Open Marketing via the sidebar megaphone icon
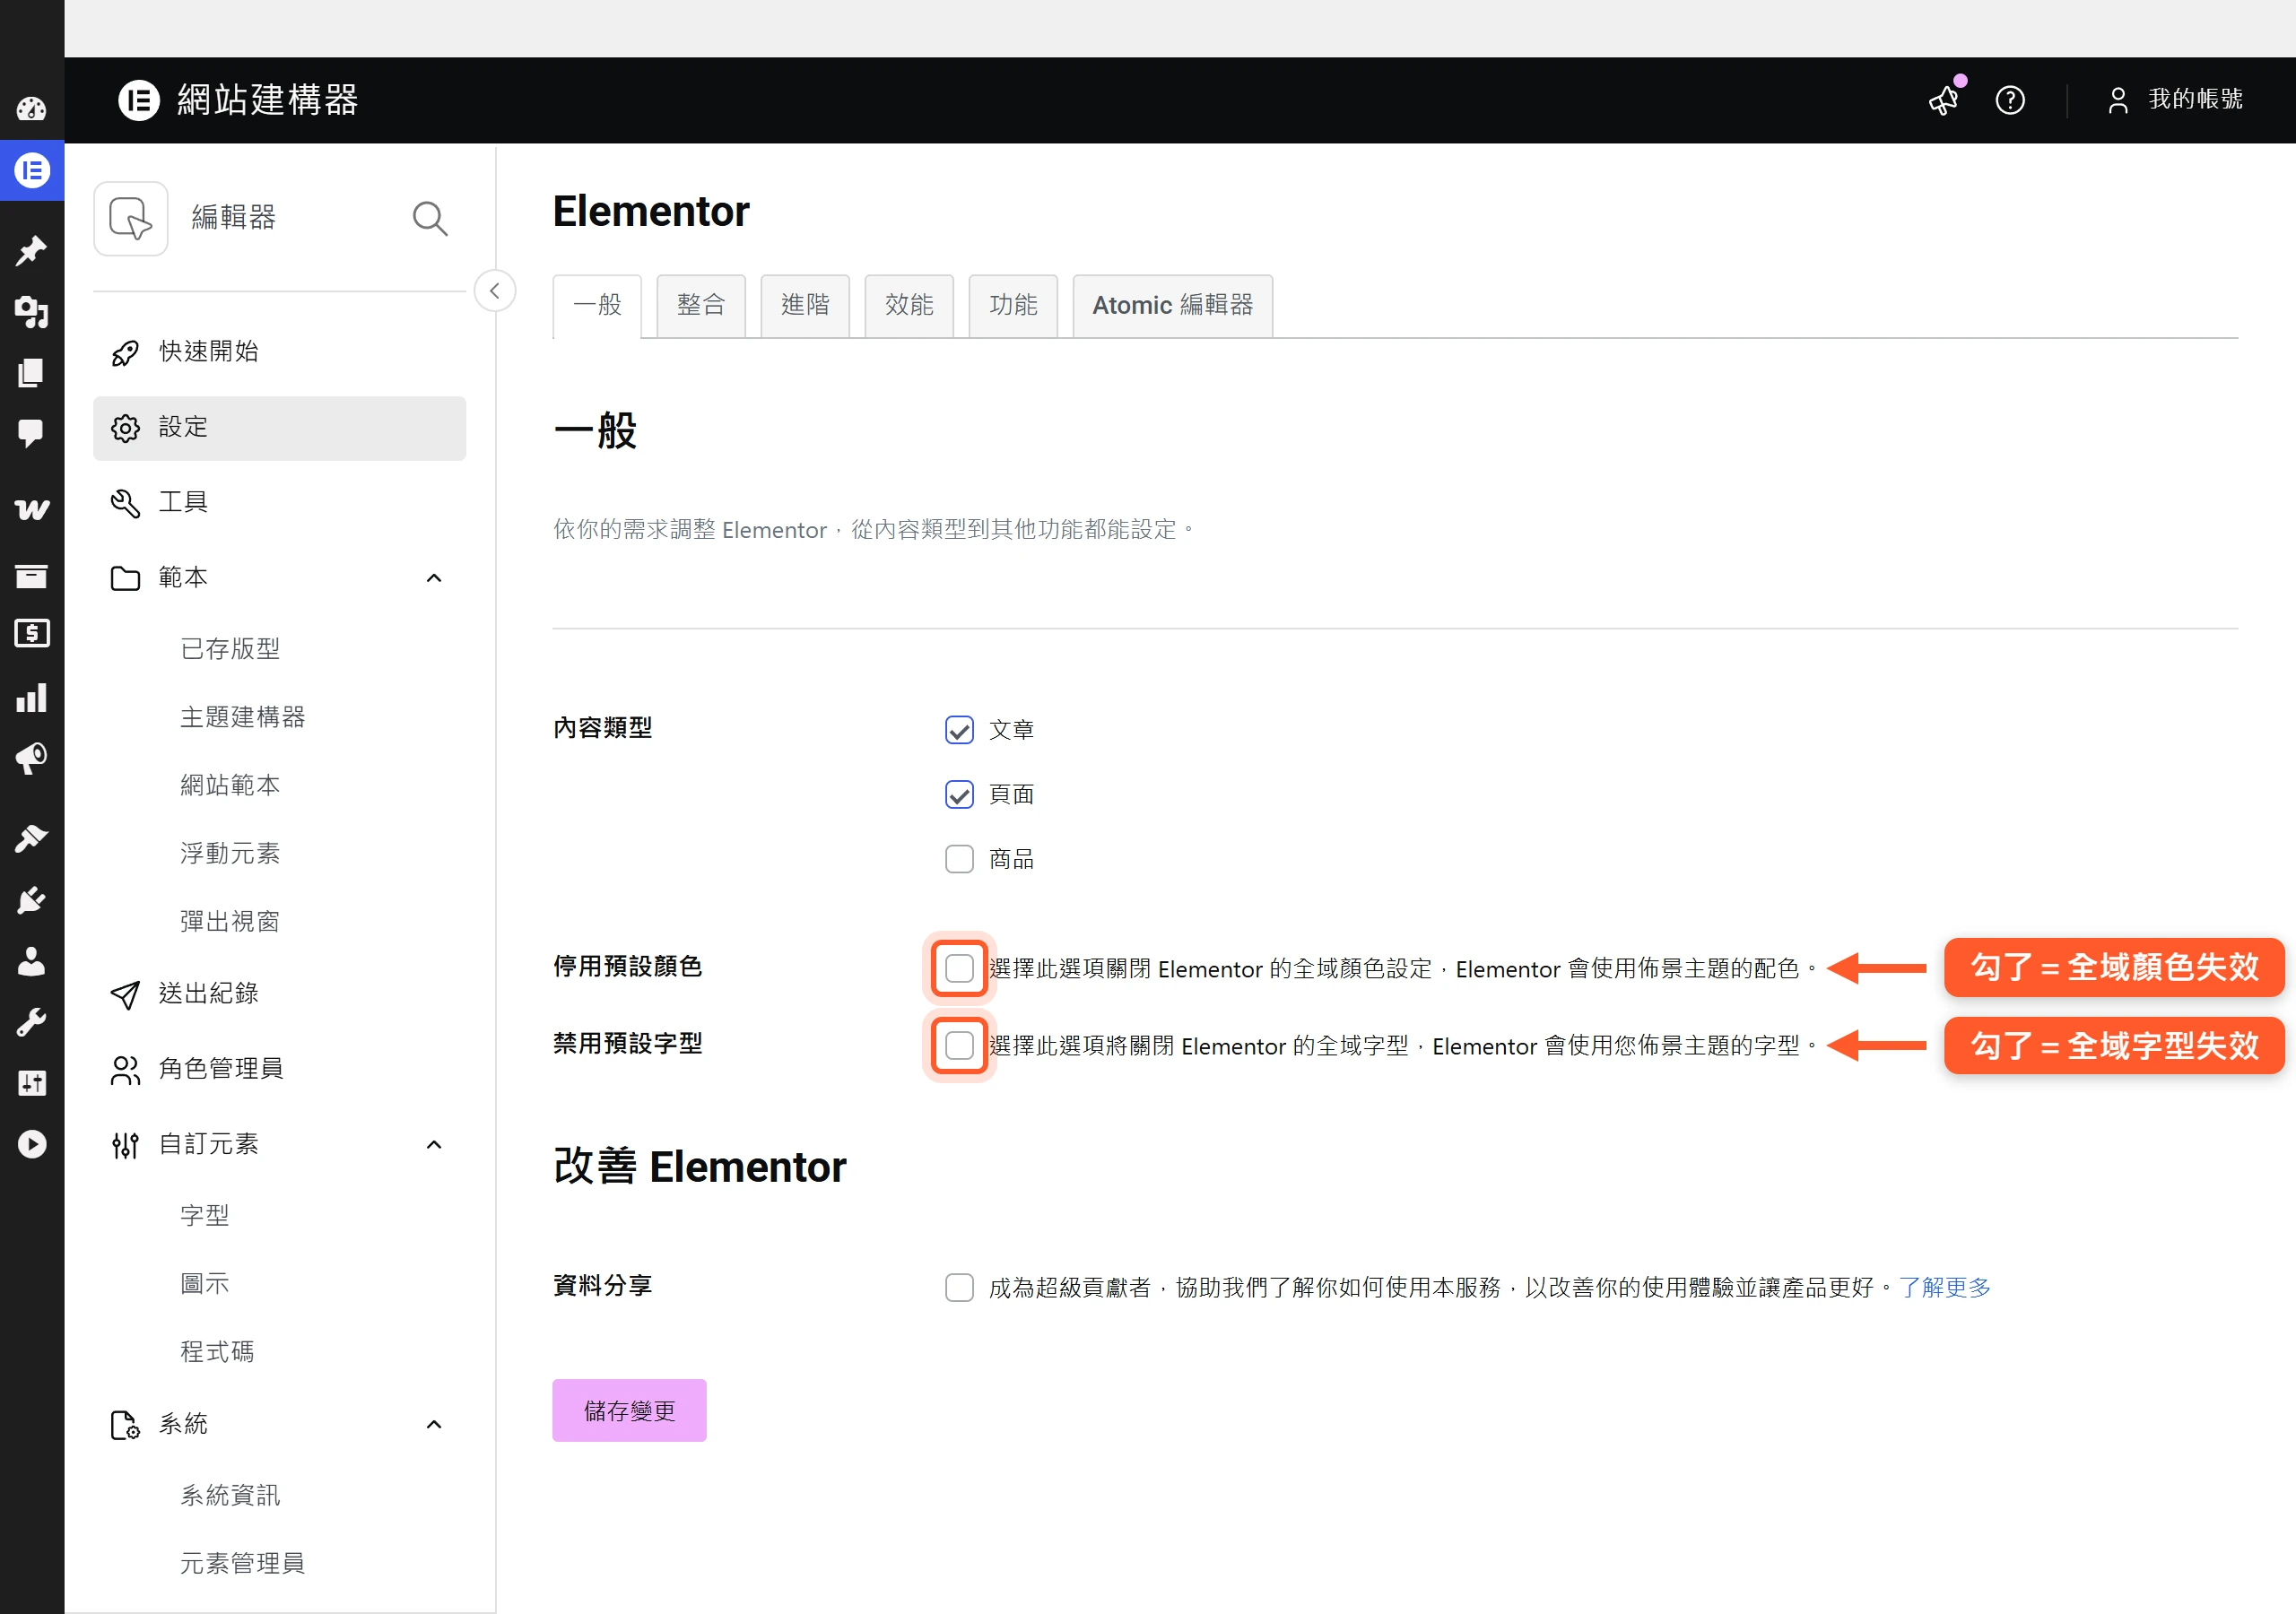2296x1614 pixels. coord(31,759)
